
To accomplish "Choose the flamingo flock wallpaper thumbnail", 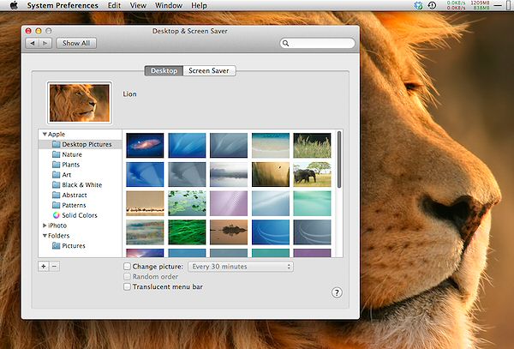I will (145, 203).
